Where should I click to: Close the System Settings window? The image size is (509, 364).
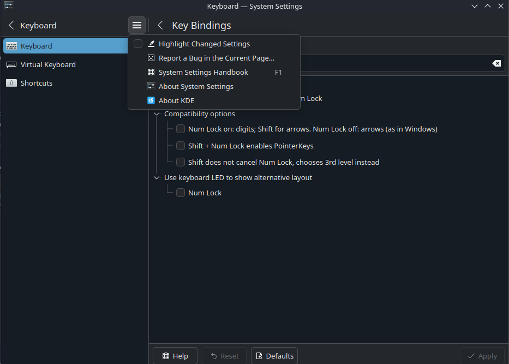point(501,6)
